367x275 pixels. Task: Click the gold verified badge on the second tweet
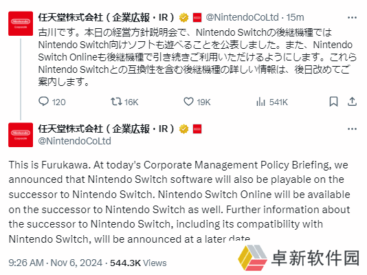point(183,129)
